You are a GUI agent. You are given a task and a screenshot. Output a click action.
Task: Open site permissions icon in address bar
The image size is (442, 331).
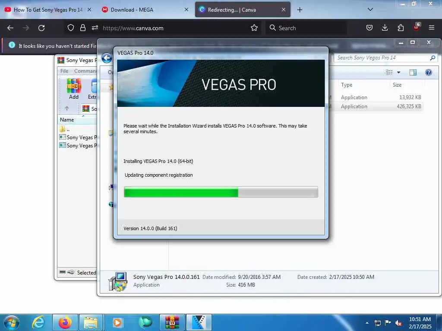(x=95, y=28)
